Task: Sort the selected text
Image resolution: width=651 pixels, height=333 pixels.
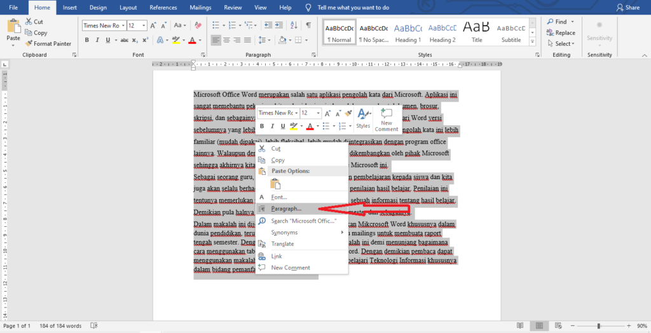Action: [x=294, y=26]
